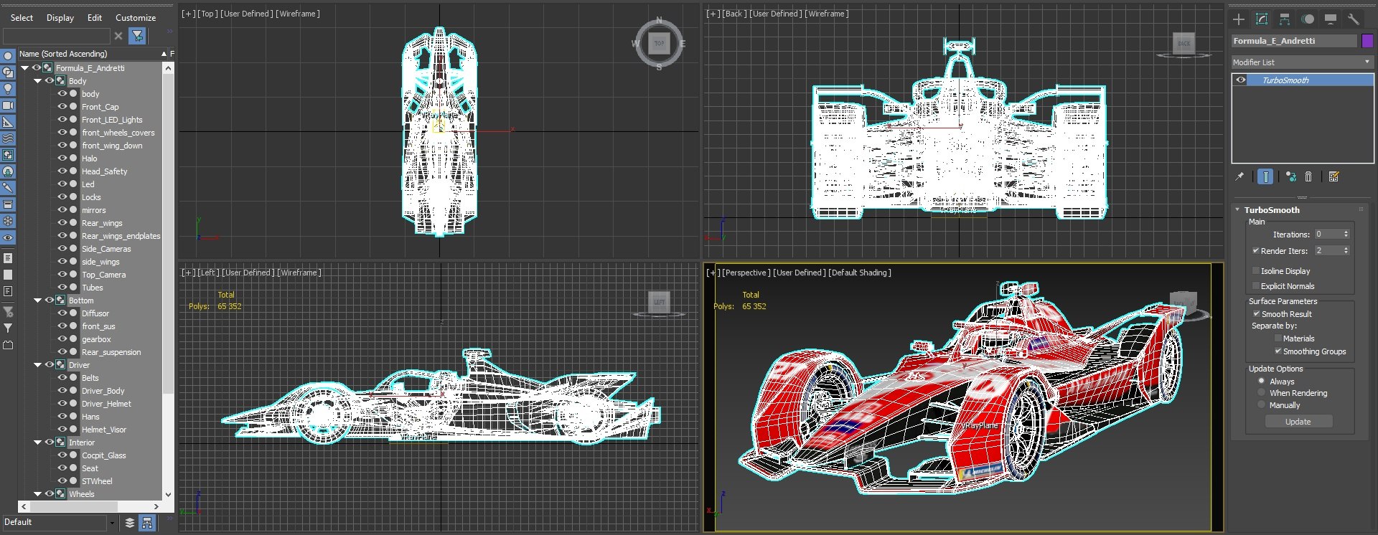Toggle Display Geometry filter in Scene Explorer

tap(8, 56)
